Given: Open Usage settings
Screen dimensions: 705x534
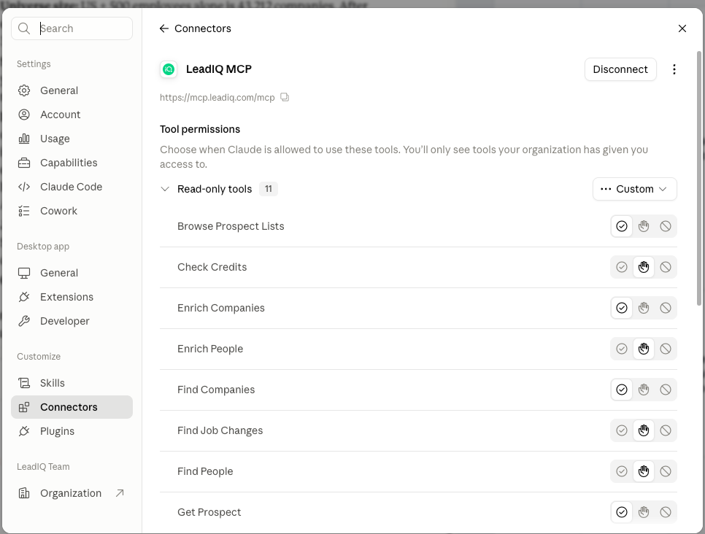Looking at the screenshot, I should (72, 139).
